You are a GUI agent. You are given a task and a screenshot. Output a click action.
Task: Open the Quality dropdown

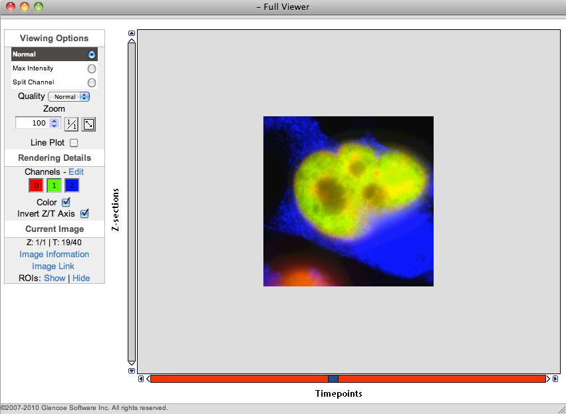click(x=69, y=96)
